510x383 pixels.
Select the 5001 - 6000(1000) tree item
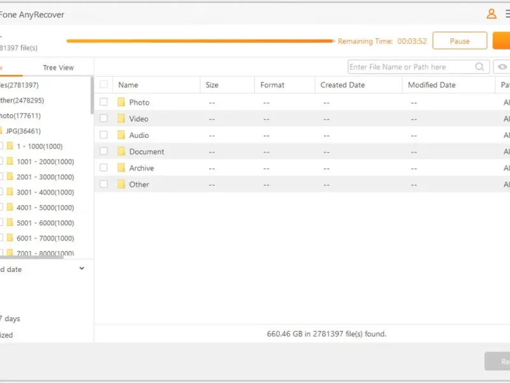tap(45, 223)
